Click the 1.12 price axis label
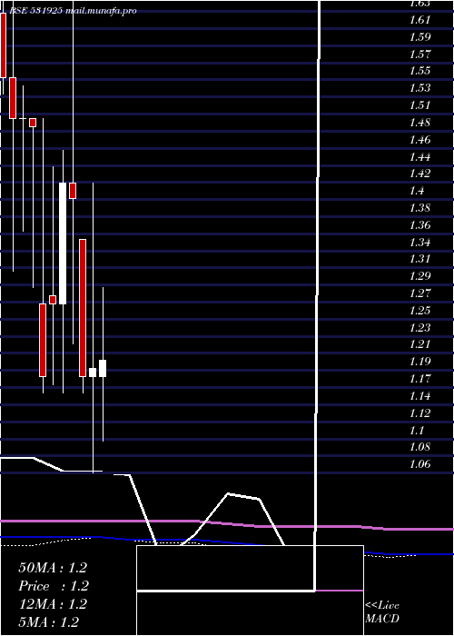The height and width of the screenshot is (636, 454). click(x=420, y=413)
